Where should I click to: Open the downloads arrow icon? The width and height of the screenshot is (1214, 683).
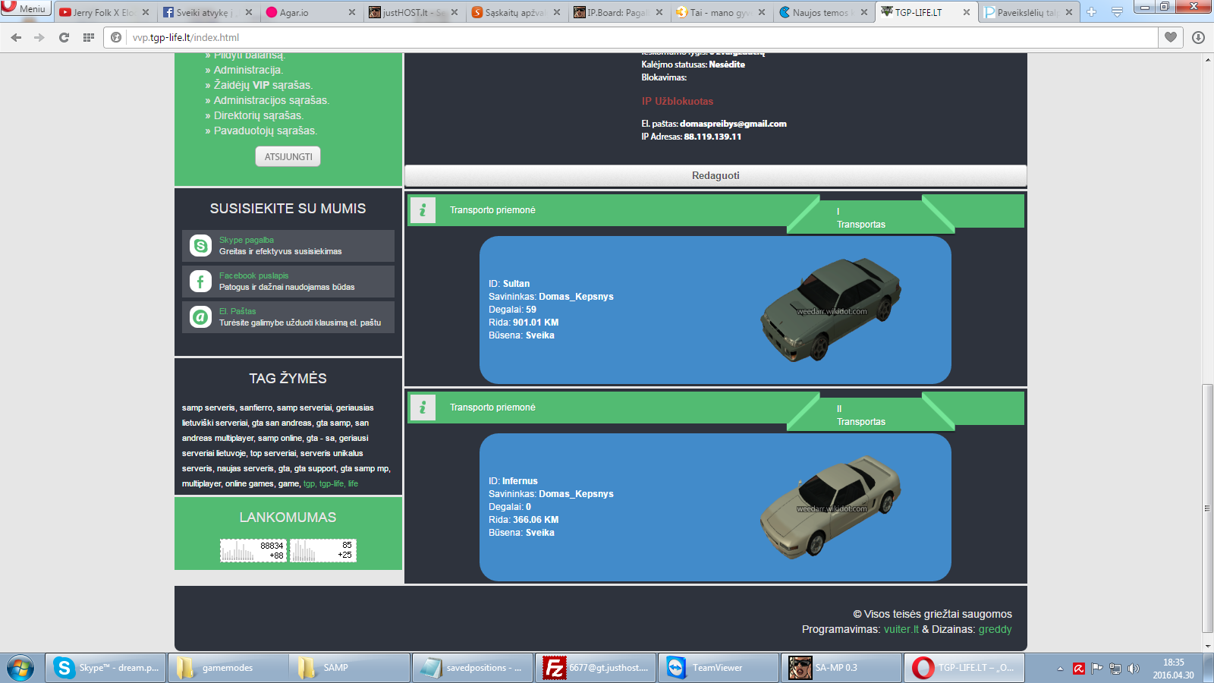[x=1199, y=37]
